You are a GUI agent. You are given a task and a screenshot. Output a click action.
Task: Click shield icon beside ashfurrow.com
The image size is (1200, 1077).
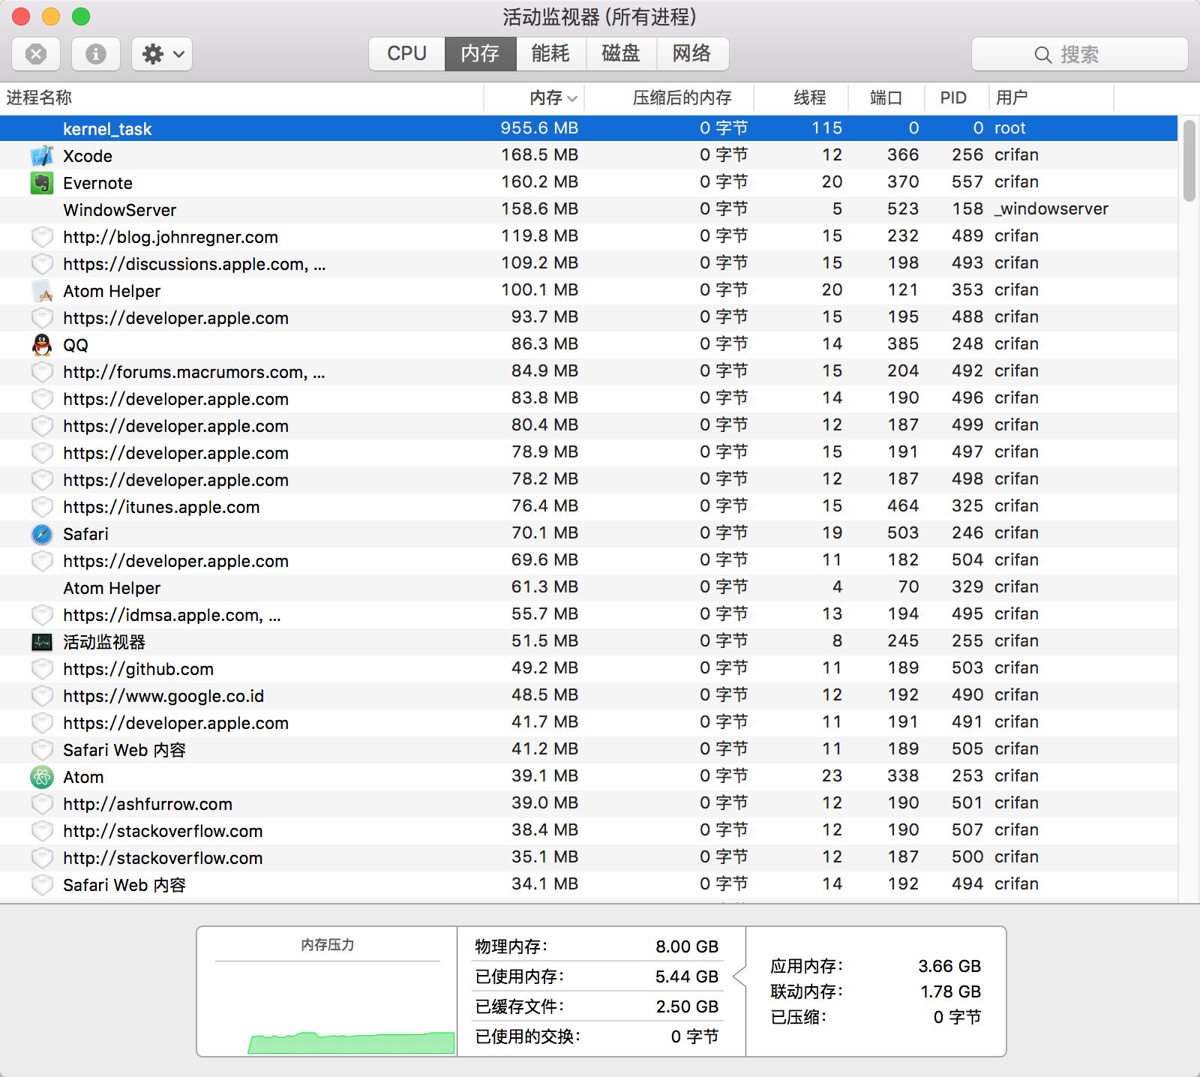[42, 804]
